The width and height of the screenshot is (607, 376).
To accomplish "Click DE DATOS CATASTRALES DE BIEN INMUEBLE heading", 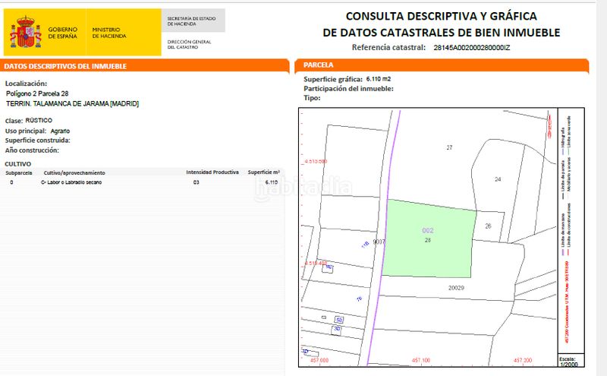I will click(442, 33).
